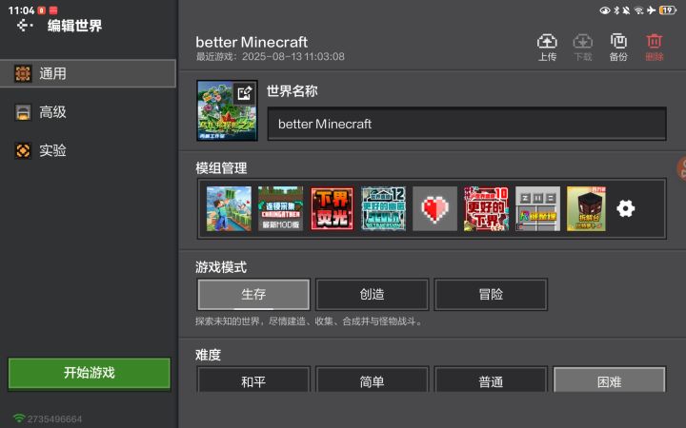Tap the Bluetooth status bar icon
The height and width of the screenshot is (428, 686).
616,10
